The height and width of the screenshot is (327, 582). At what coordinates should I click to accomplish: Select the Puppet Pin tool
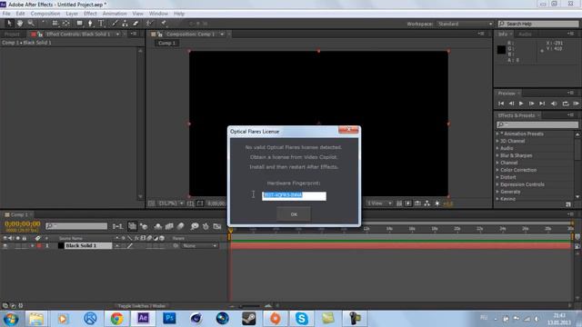coord(164,24)
